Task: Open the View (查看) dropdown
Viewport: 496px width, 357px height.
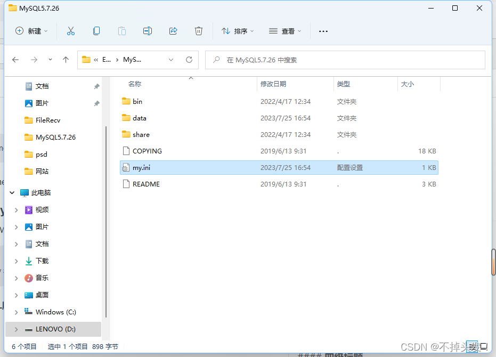Action: pyautogui.click(x=284, y=31)
